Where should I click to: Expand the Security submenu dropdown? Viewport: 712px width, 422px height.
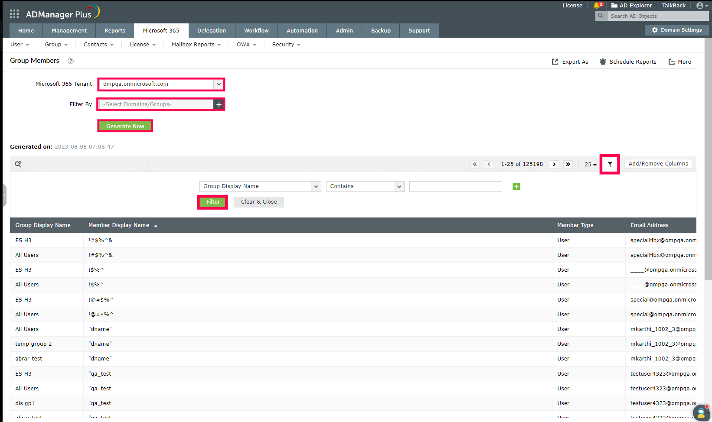tap(287, 45)
